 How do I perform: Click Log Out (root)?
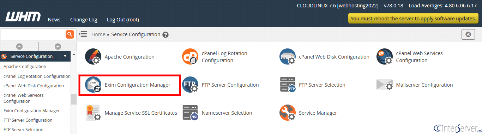point(123,20)
